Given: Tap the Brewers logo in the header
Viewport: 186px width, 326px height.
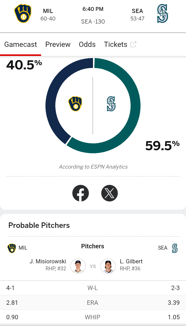Looking at the screenshot, I should click(x=23, y=13).
